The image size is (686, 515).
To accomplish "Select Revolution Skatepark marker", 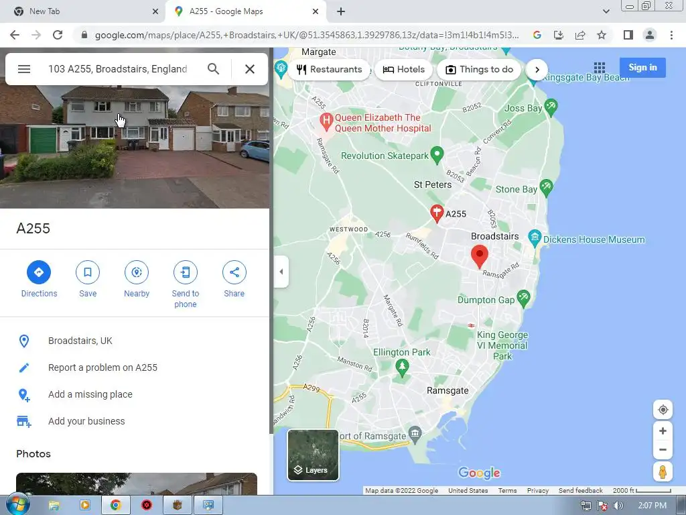I will tap(437, 155).
